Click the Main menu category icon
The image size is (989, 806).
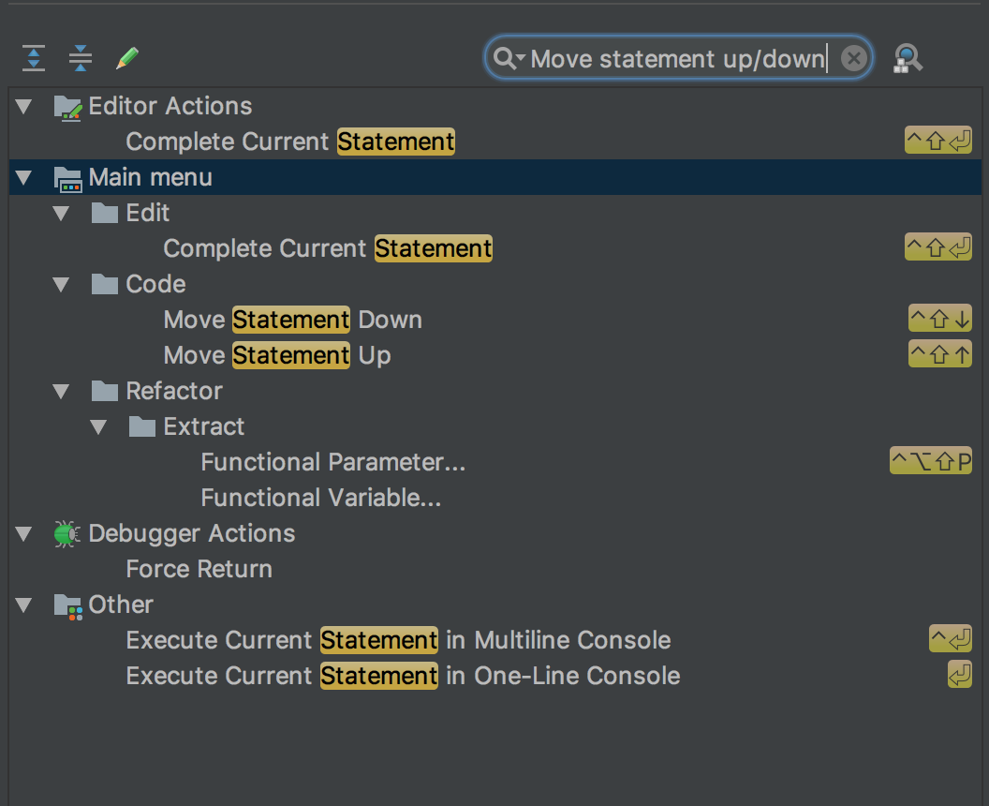66,177
